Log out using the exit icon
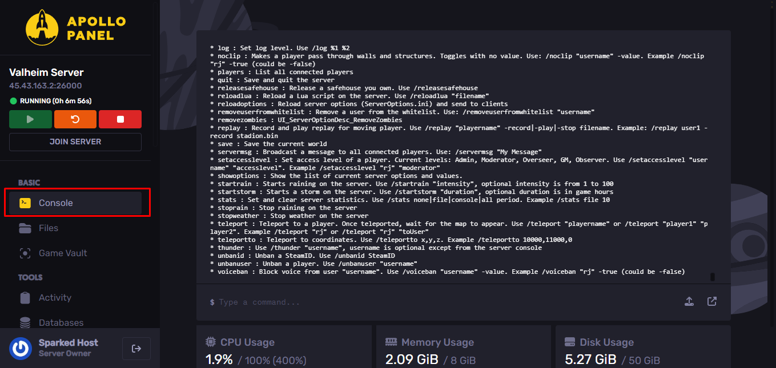This screenshot has height=368, width=776. tap(136, 349)
